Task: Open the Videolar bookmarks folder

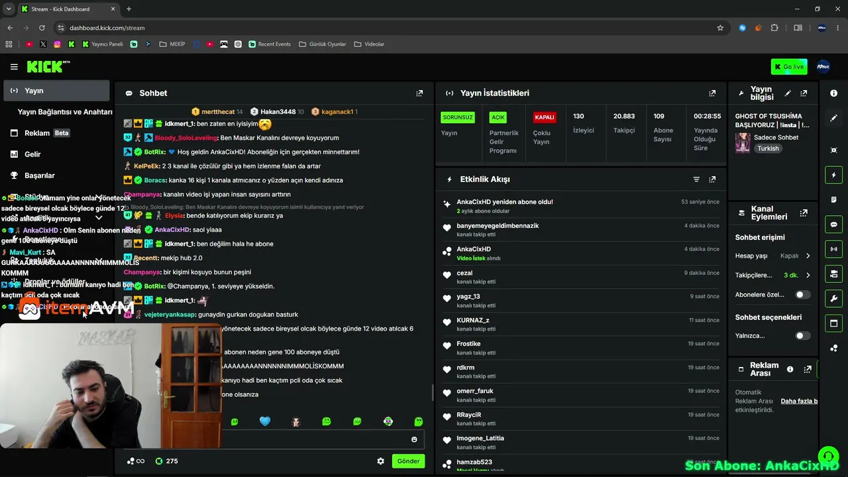Action: pyautogui.click(x=369, y=44)
